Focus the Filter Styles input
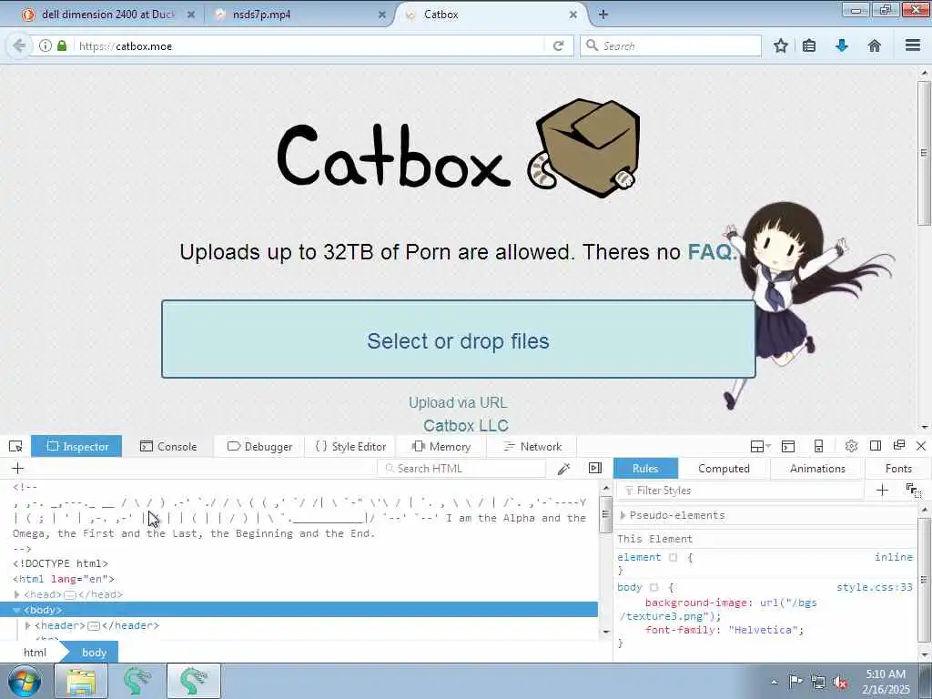The height and width of the screenshot is (699, 932). point(741,491)
